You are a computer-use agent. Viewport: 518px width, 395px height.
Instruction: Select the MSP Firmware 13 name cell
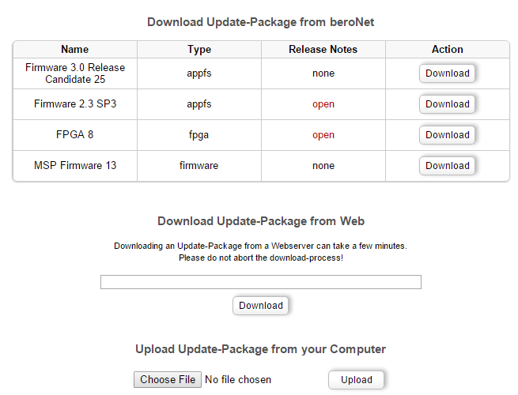coord(75,165)
